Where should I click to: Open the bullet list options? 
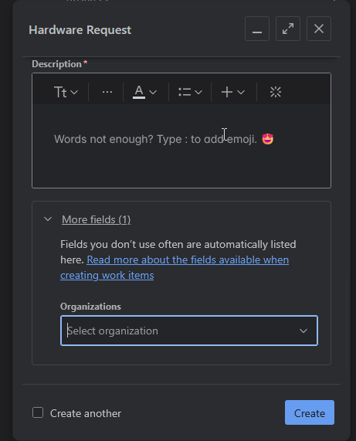[x=190, y=92]
